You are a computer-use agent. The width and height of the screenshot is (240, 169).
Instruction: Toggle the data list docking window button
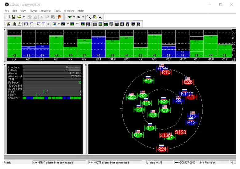point(117,24)
